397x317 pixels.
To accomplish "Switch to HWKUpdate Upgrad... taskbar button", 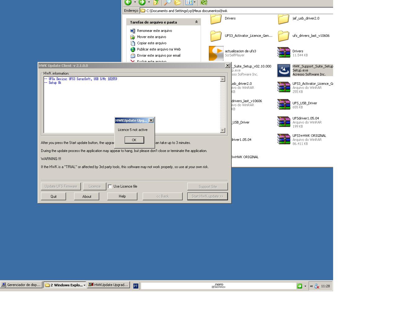I will point(108,285).
